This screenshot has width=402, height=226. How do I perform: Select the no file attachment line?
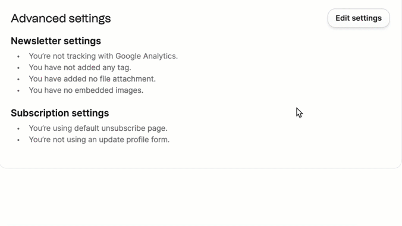92,79
